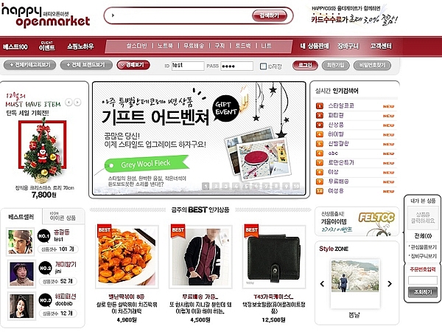Toggle the save ID checkbox
Image resolution: width=442 pixels, height=332 pixels.
[263, 66]
